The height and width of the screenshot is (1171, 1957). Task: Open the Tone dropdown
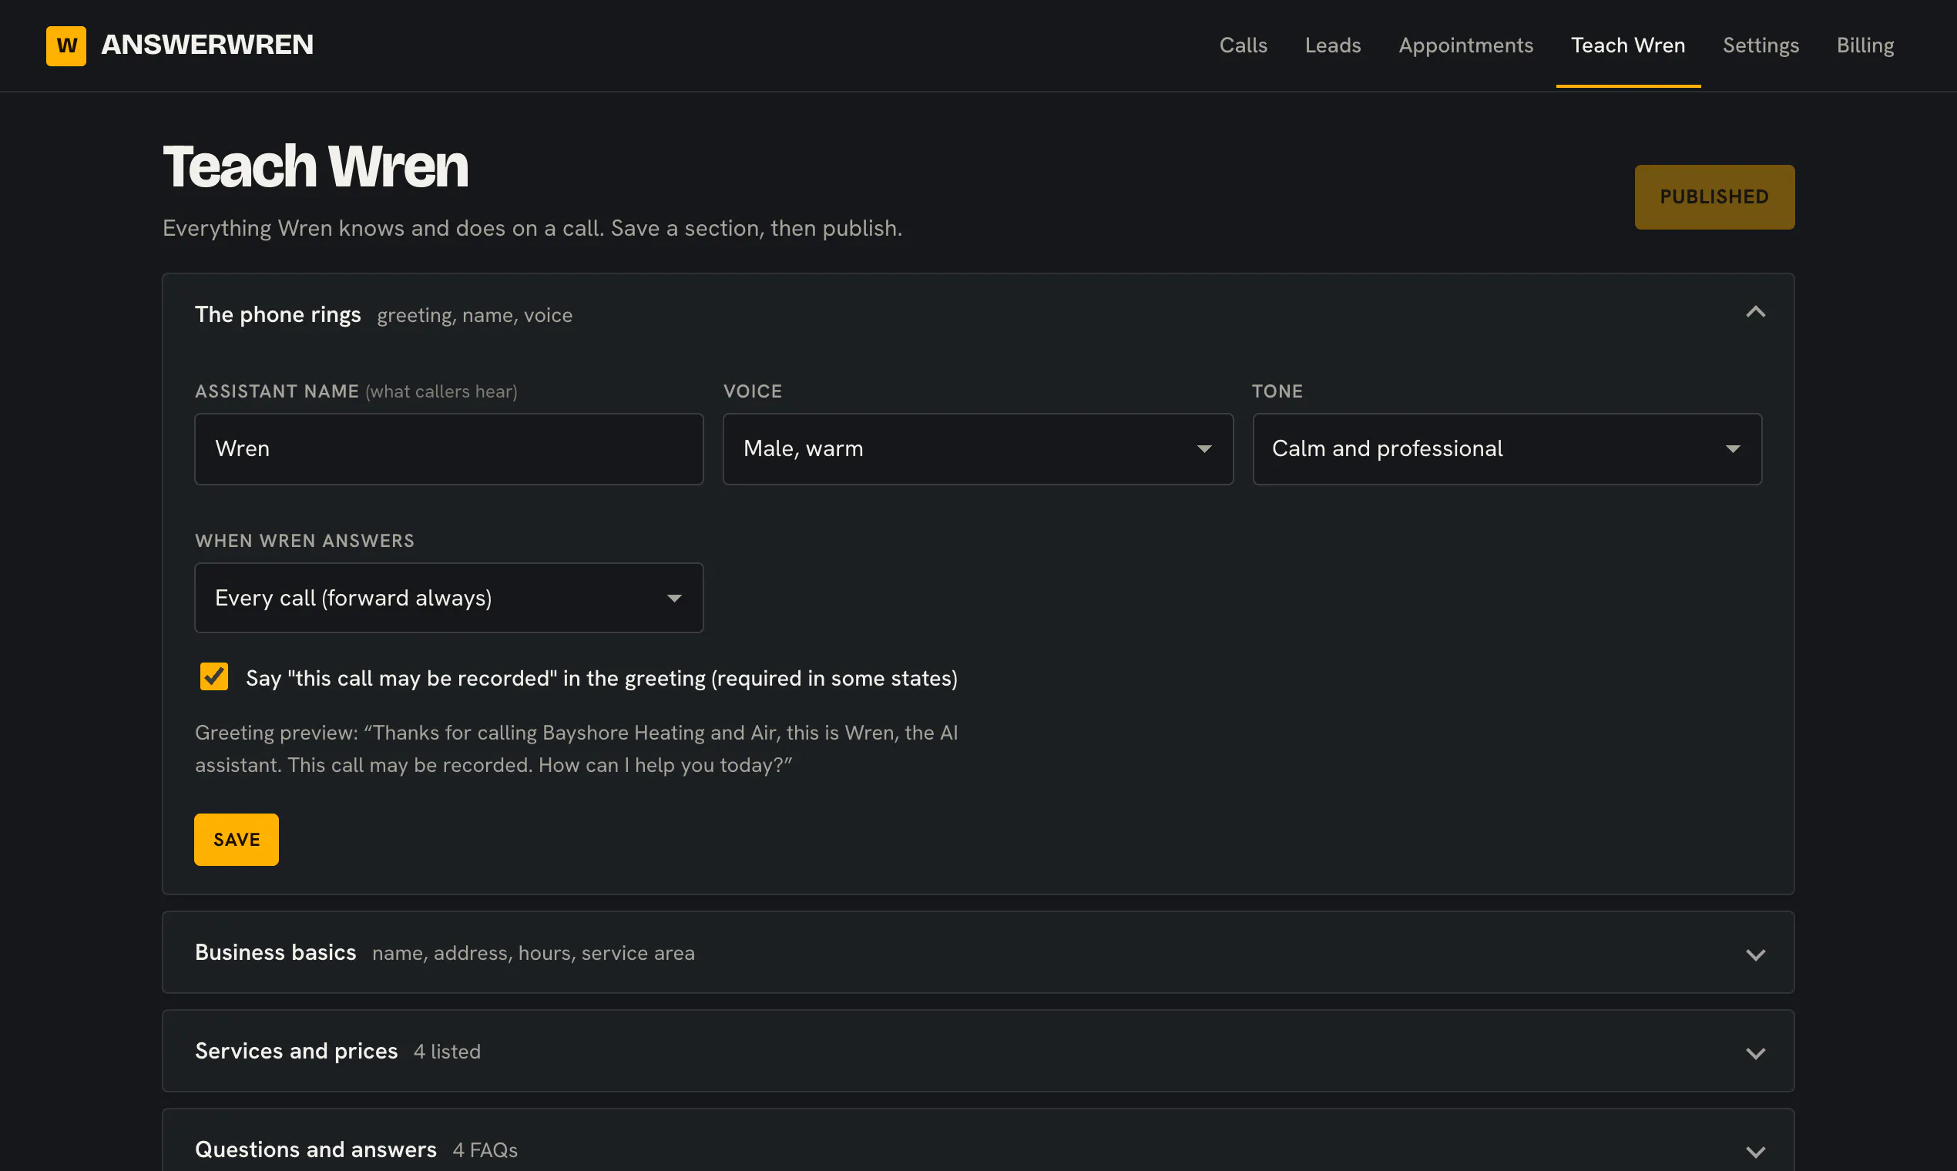pos(1506,448)
